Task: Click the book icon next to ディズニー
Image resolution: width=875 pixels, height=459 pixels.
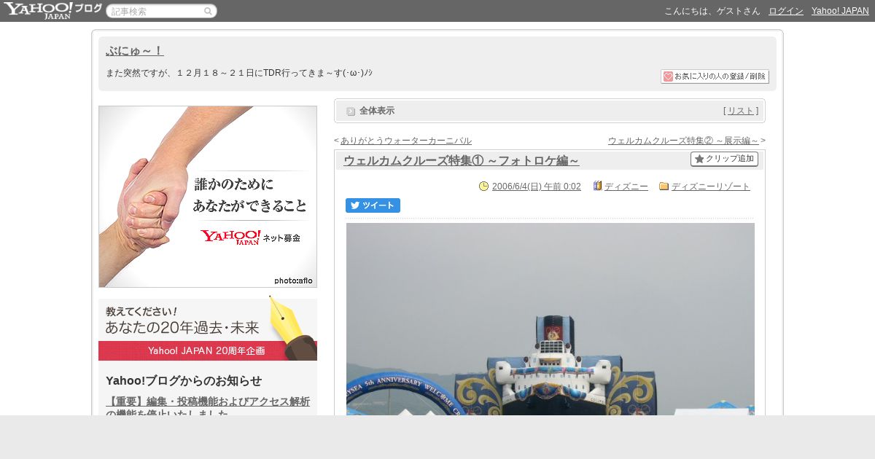Action: tap(597, 186)
